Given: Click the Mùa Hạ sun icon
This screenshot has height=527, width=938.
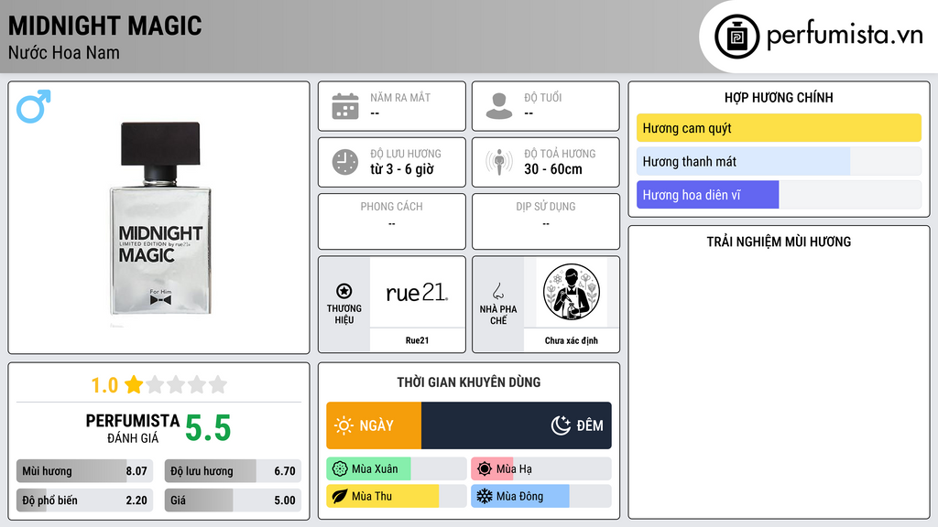Looking at the screenshot, I should (485, 469).
